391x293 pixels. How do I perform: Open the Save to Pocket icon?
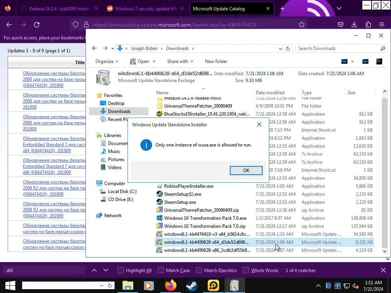pos(340,24)
